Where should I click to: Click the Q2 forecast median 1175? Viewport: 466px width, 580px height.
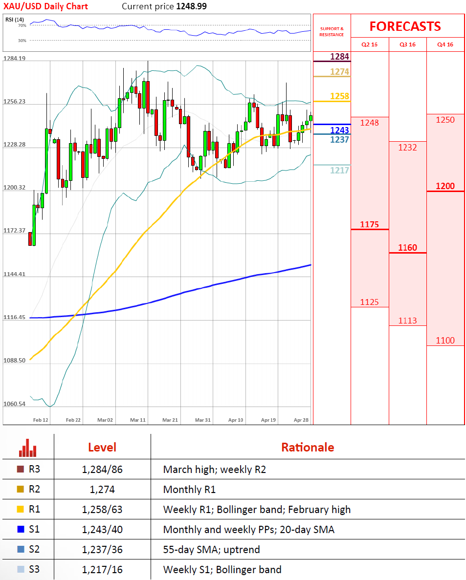369,225
